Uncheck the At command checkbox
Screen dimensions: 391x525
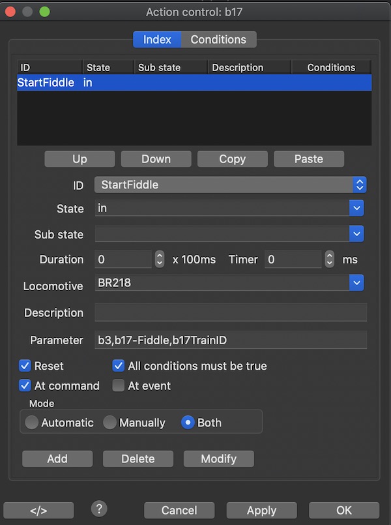(25, 385)
